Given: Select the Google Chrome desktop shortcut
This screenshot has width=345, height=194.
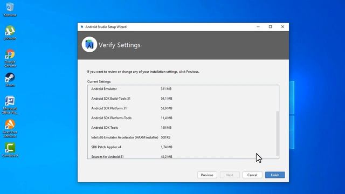Looking at the screenshot, I should click(10, 58).
